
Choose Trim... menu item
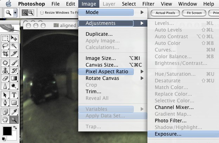pyautogui.click(x=113, y=91)
